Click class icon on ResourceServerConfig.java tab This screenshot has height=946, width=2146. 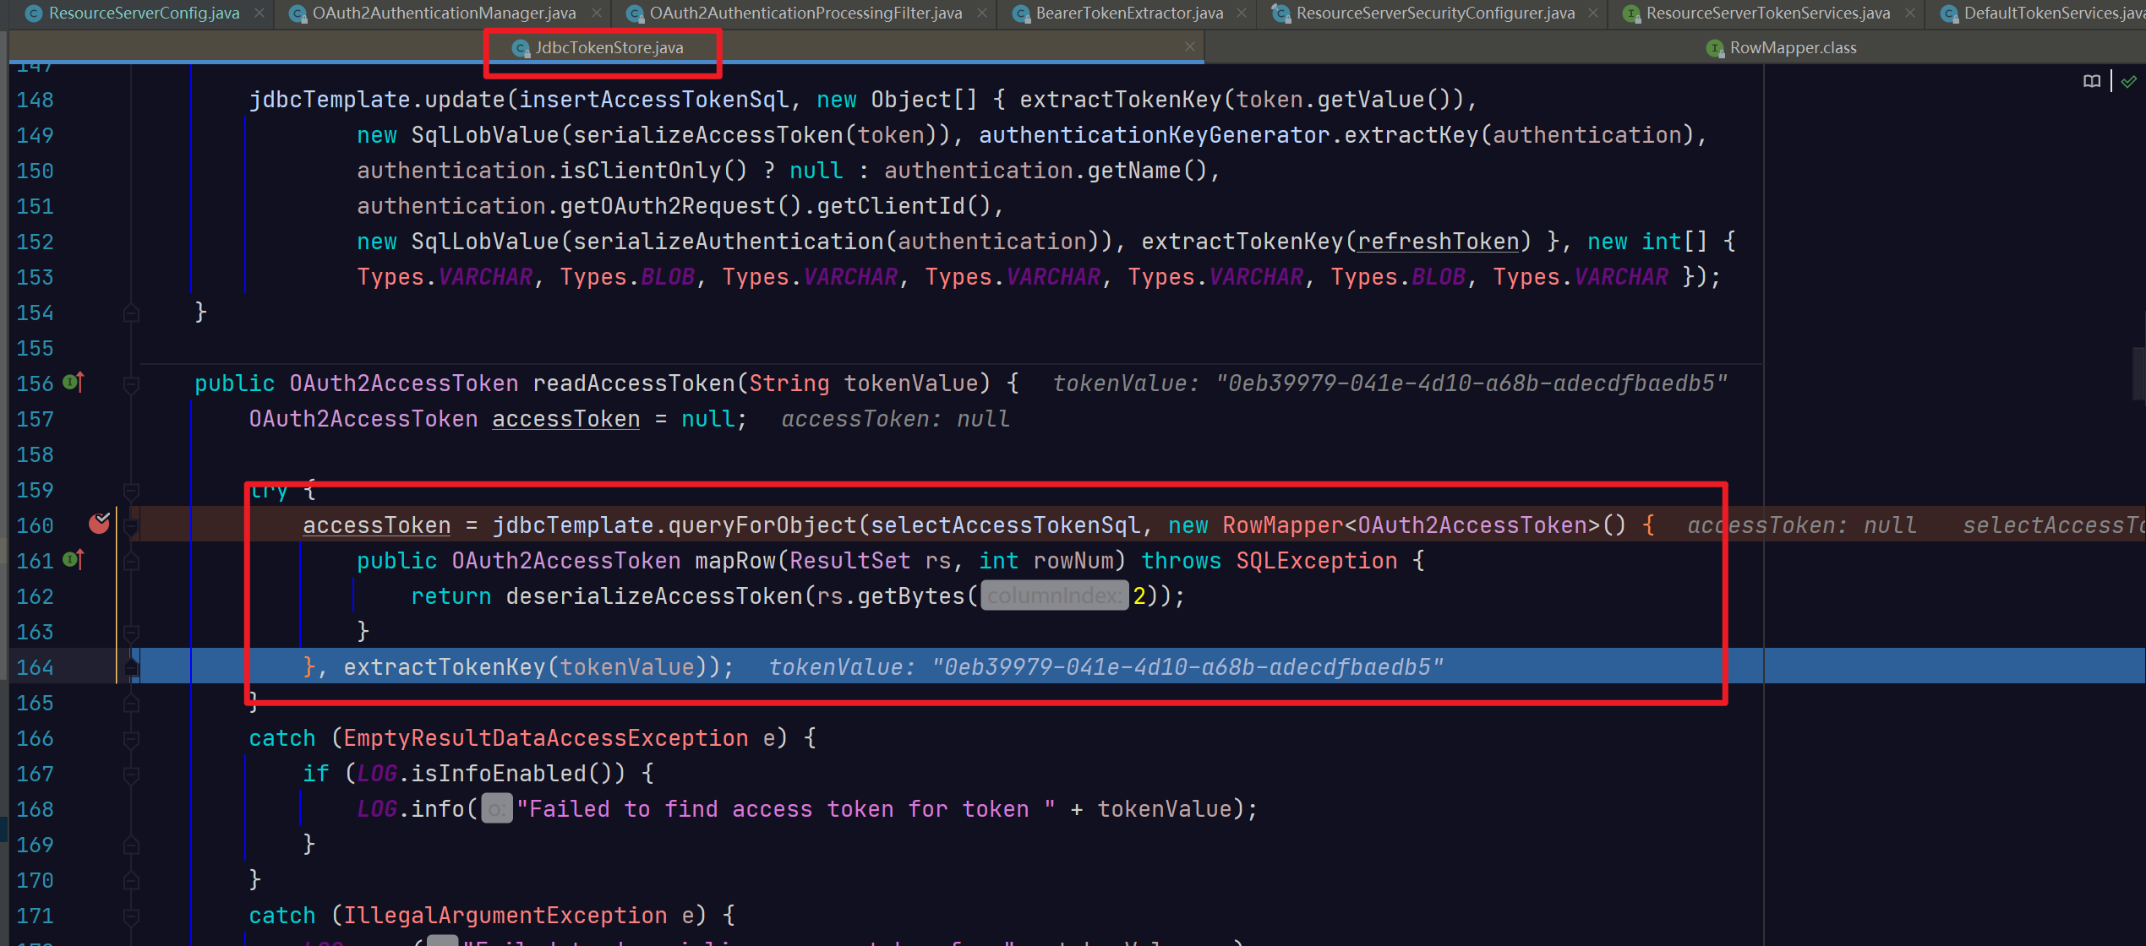tap(35, 14)
